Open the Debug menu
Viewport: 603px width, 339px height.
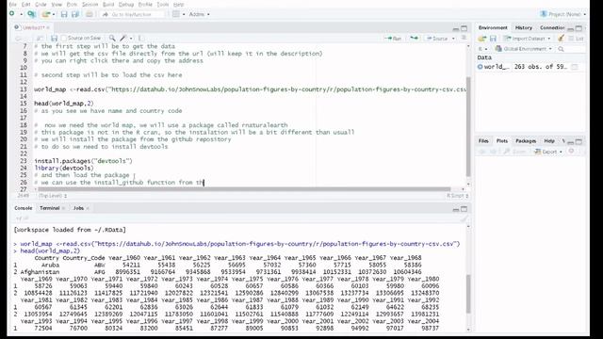(125, 4)
